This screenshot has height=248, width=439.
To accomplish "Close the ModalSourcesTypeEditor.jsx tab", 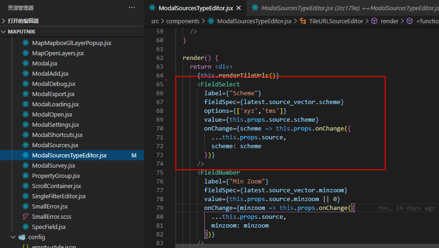I will [238, 8].
